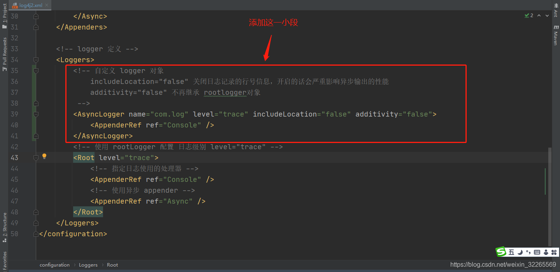Click the closing </Root> tag
The image size is (560, 272).
88,212
